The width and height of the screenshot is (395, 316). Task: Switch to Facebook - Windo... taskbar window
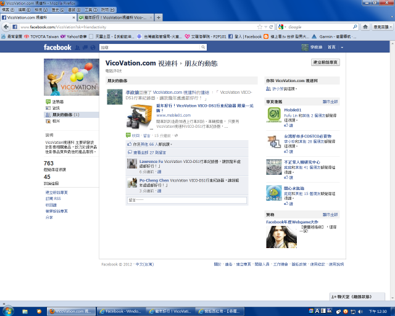(x=121, y=311)
